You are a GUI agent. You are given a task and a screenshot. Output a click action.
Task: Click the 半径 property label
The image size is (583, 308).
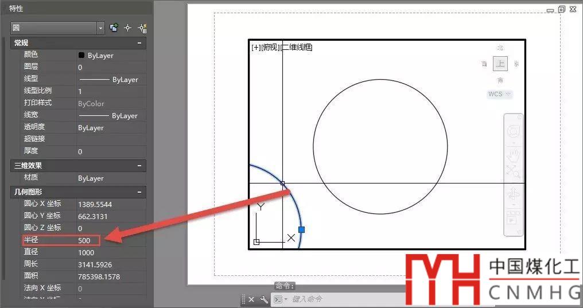(x=31, y=240)
